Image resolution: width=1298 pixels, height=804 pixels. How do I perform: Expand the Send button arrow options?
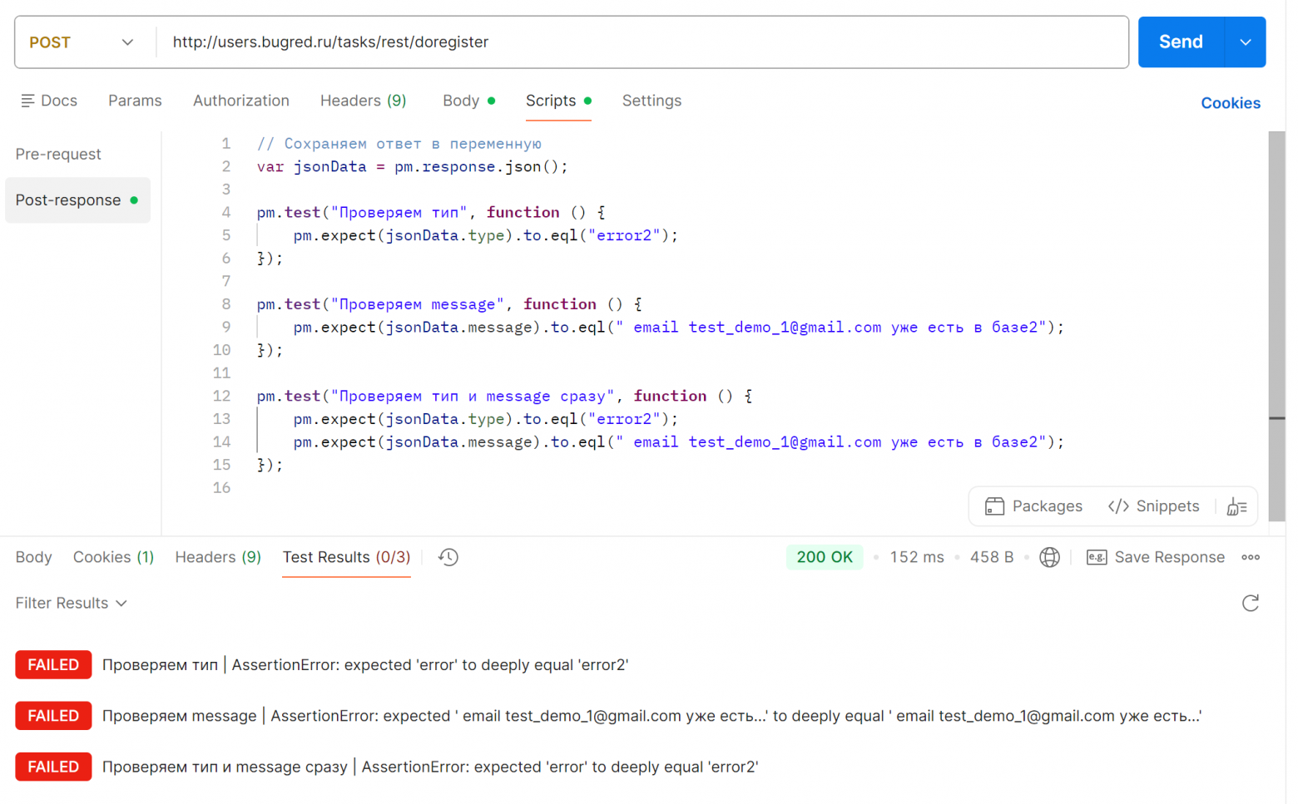tap(1245, 42)
